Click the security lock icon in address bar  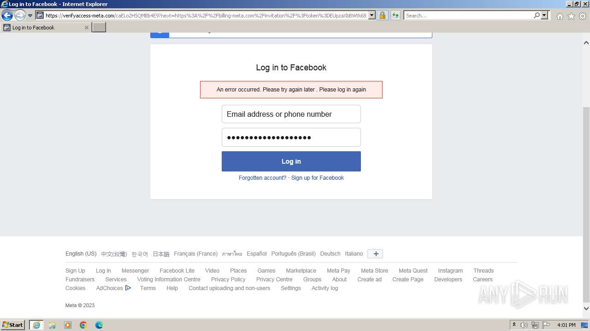(x=382, y=15)
